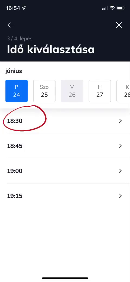Tap the cellular signal bars icon
The height and width of the screenshot is (282, 130).
105,8
